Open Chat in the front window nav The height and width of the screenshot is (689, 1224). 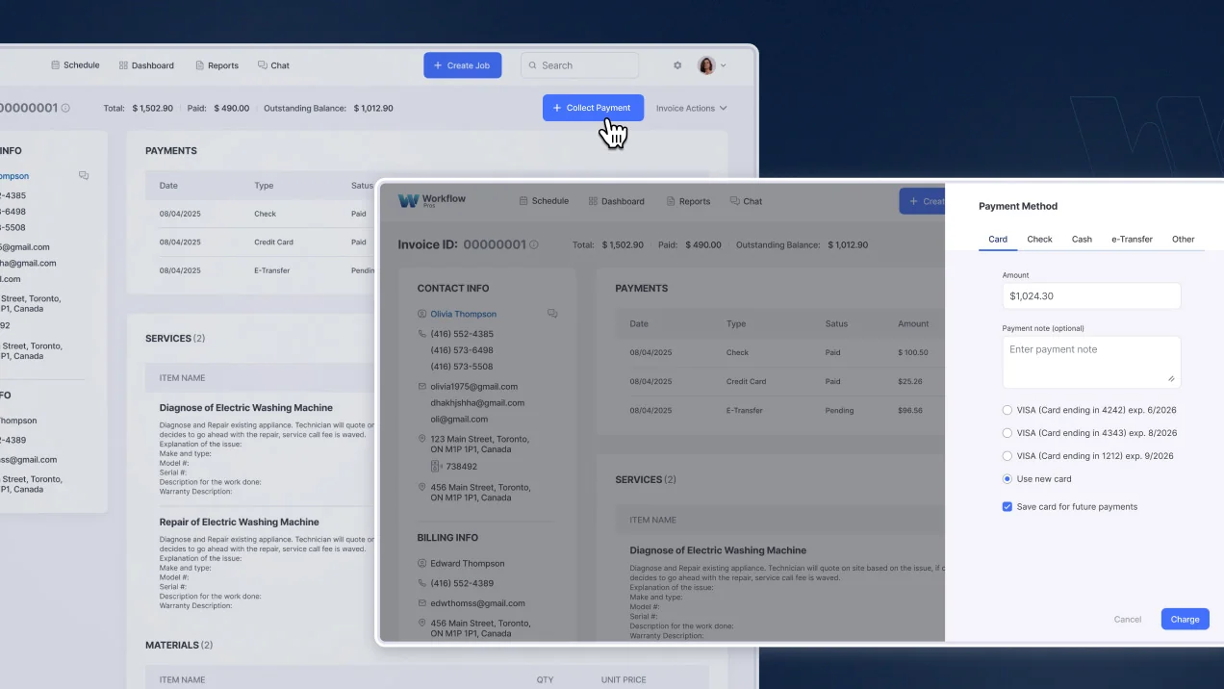click(x=746, y=201)
